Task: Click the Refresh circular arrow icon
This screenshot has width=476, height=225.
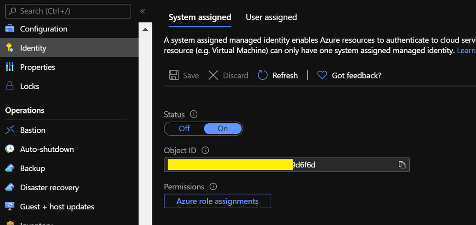Action: (263, 75)
